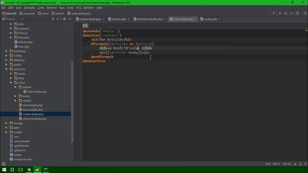Screen dimensions: 308x173
Task: Click the Run triangle icon in toolbar
Action: 280,13
